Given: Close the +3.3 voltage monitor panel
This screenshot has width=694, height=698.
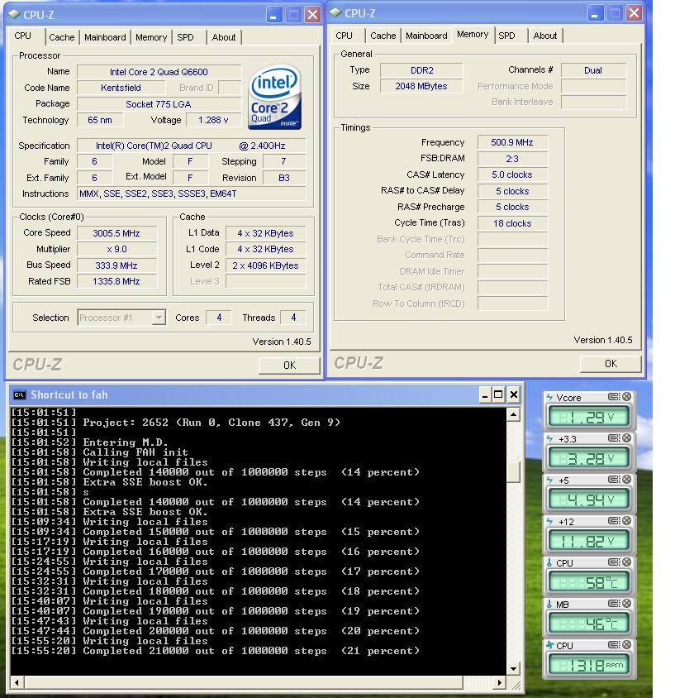Looking at the screenshot, I should 626,438.
